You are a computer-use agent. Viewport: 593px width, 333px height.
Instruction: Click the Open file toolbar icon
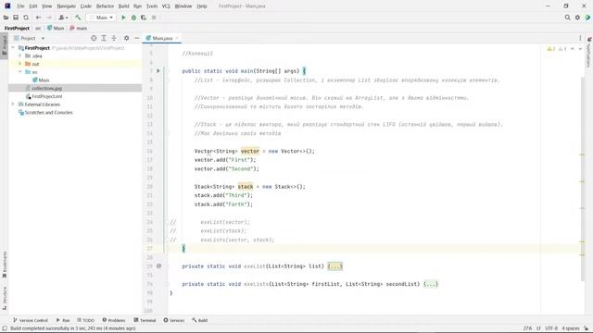(6, 18)
